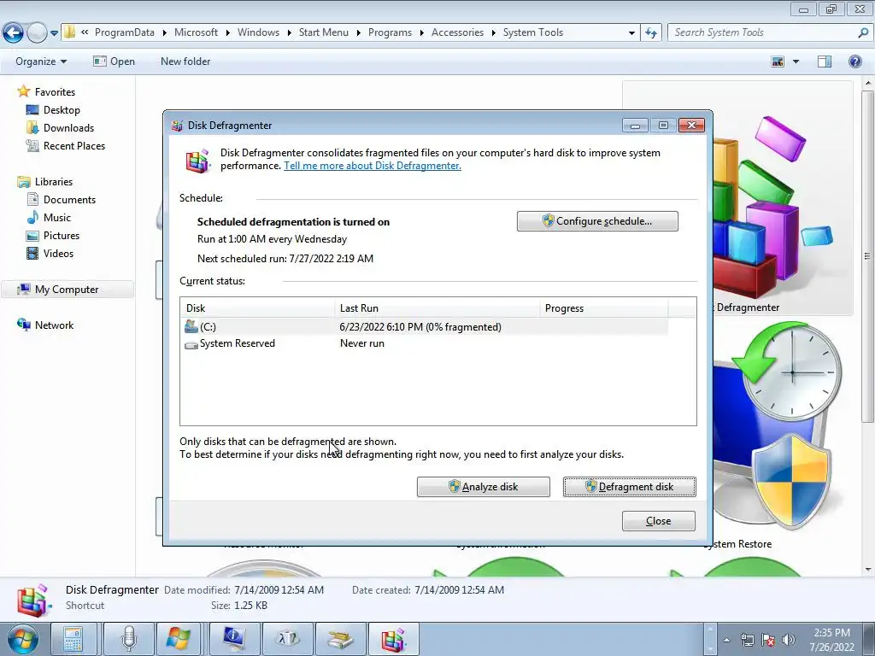Screen dimensions: 875x656
Task: Select the (C:) disk row
Action: coord(424,327)
